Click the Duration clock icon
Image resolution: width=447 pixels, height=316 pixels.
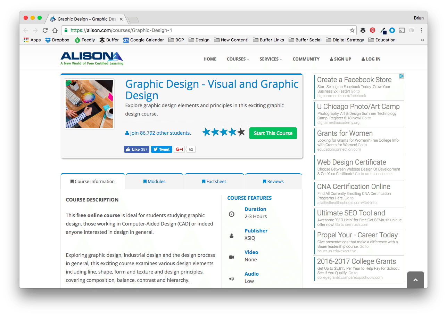click(232, 214)
